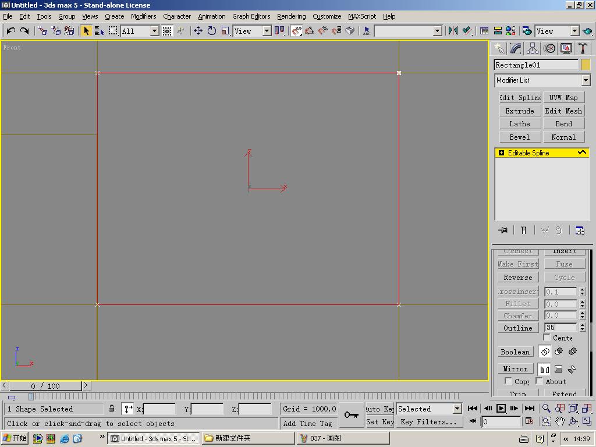Select the Select and Move tool
The width and height of the screenshot is (596, 447).
tap(198, 31)
